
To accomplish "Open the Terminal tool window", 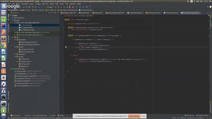I will 26,115.
